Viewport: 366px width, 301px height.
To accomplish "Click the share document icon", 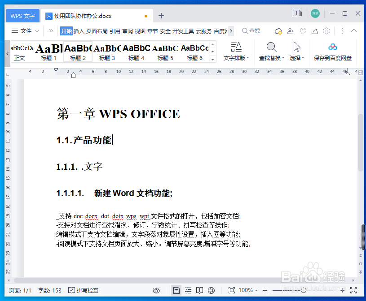I will tap(315, 31).
